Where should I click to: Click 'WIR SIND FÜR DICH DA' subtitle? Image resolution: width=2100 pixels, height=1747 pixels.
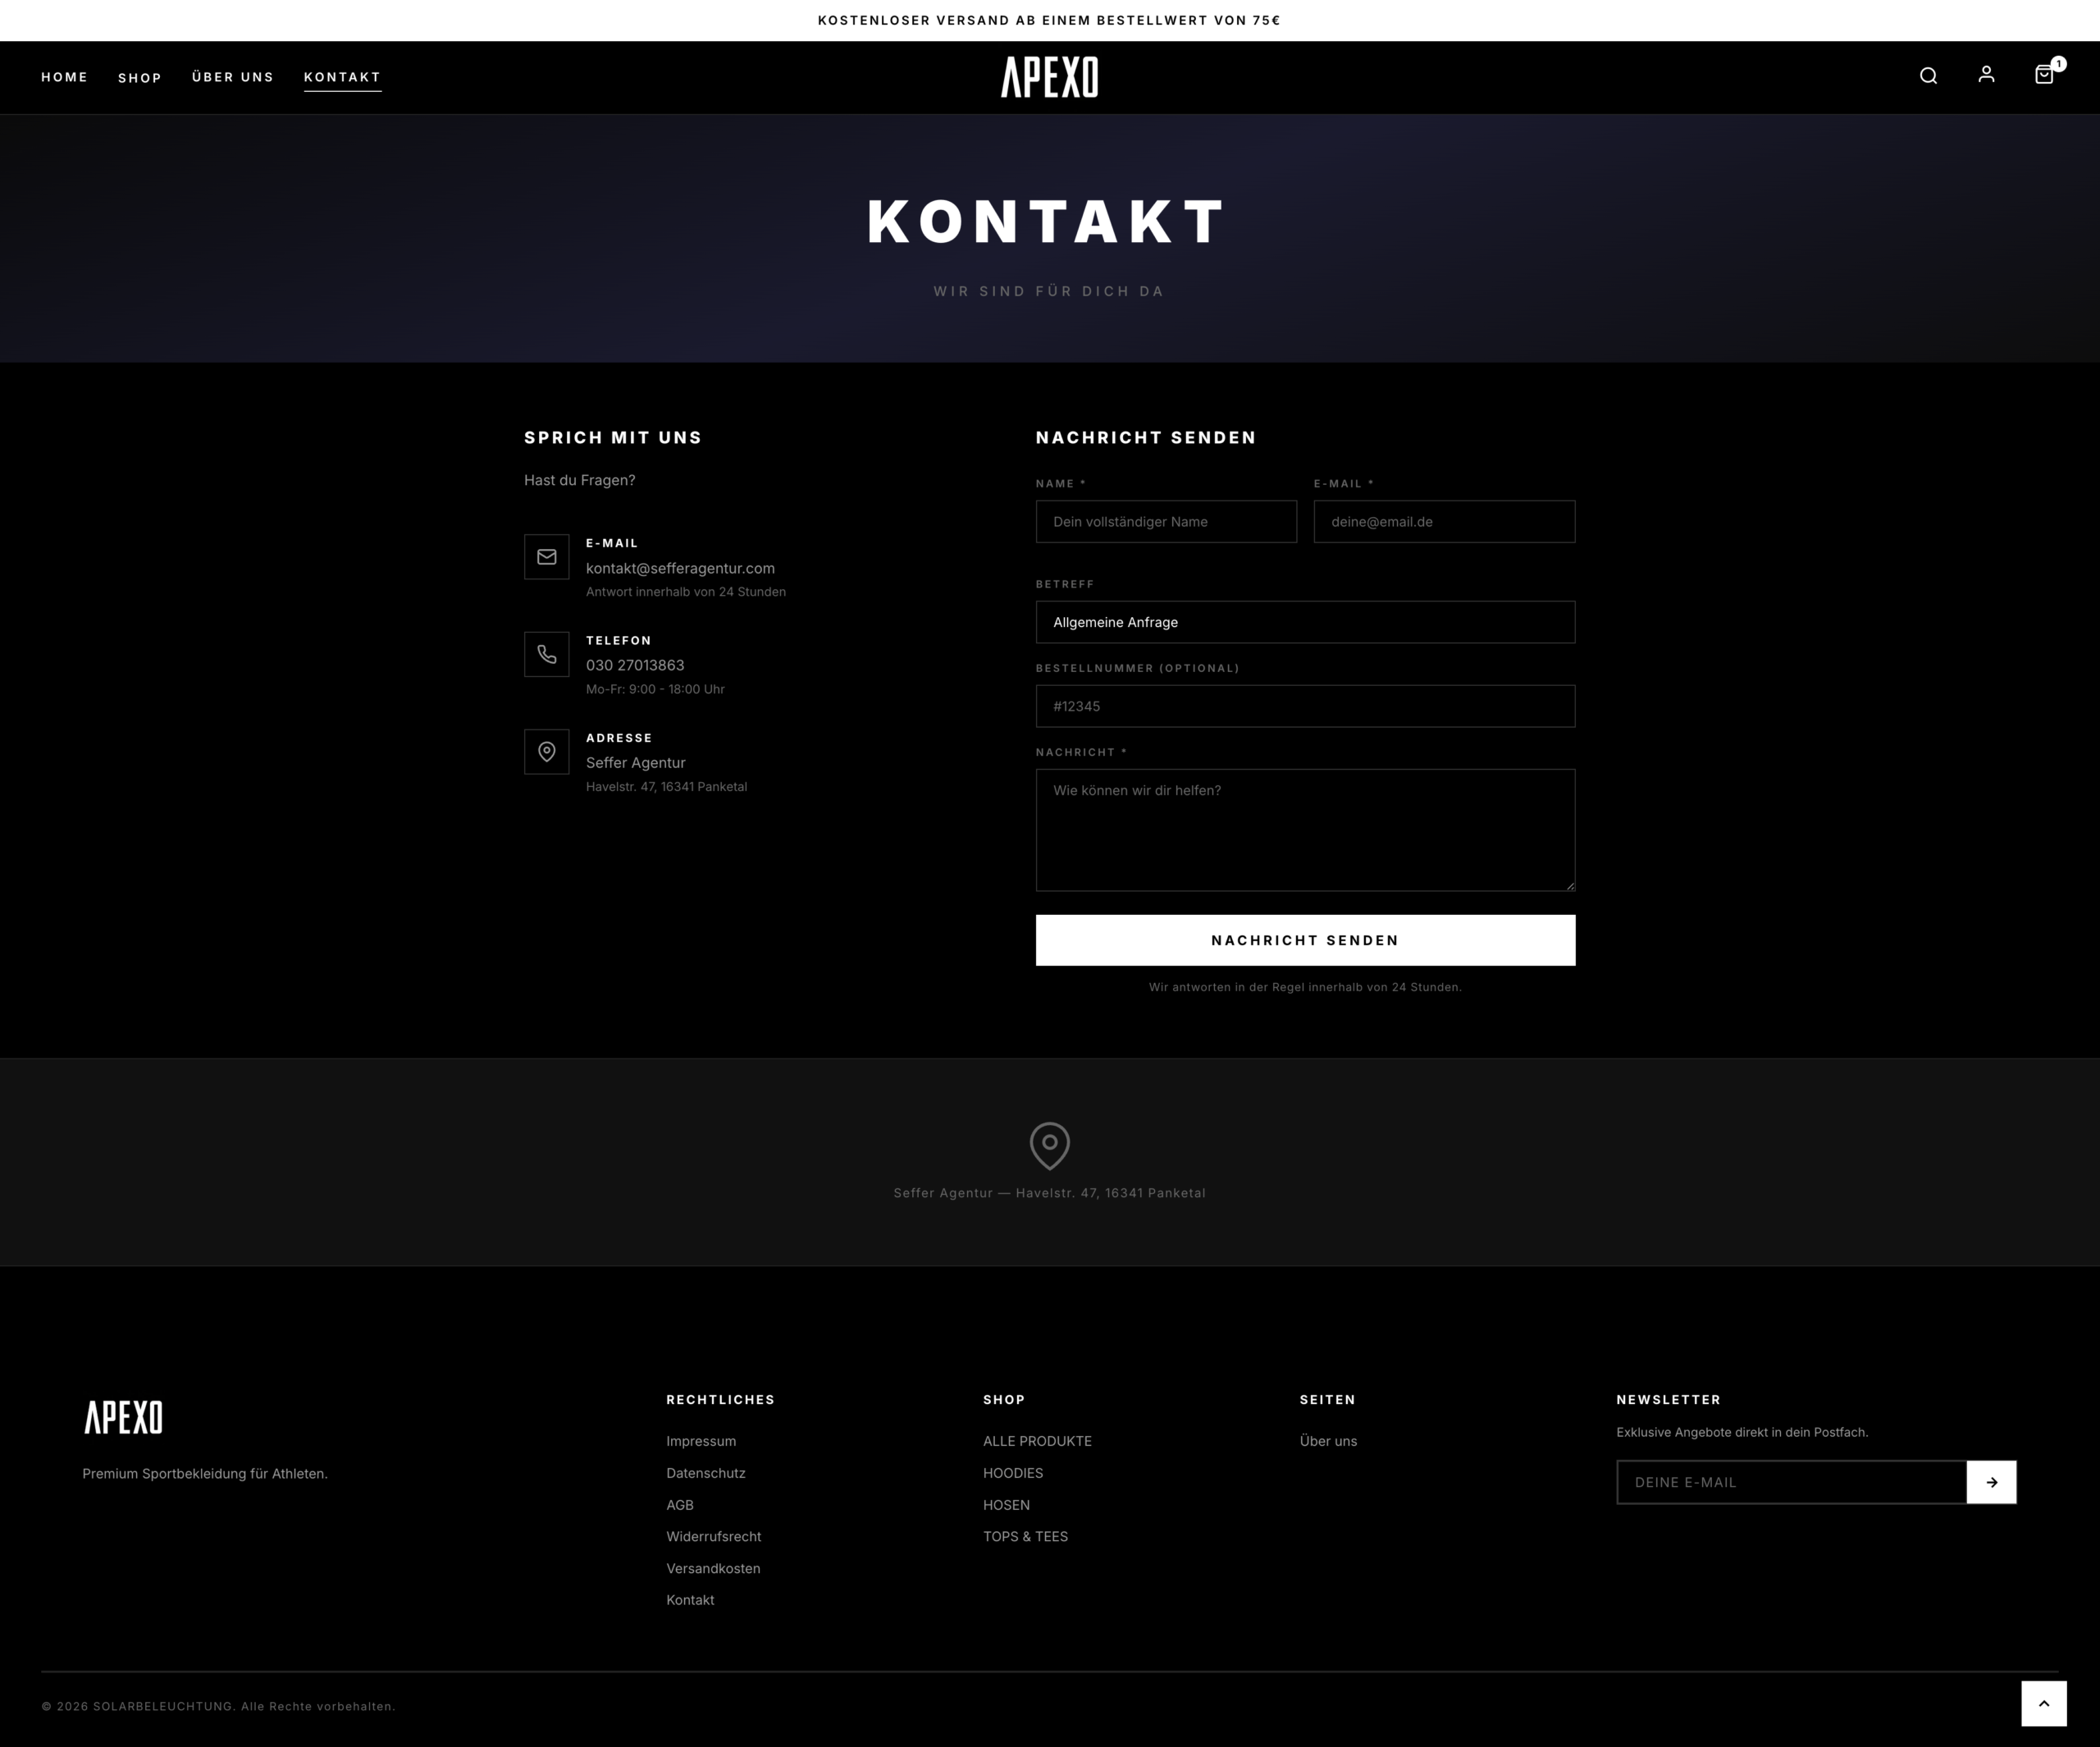[x=1049, y=291]
